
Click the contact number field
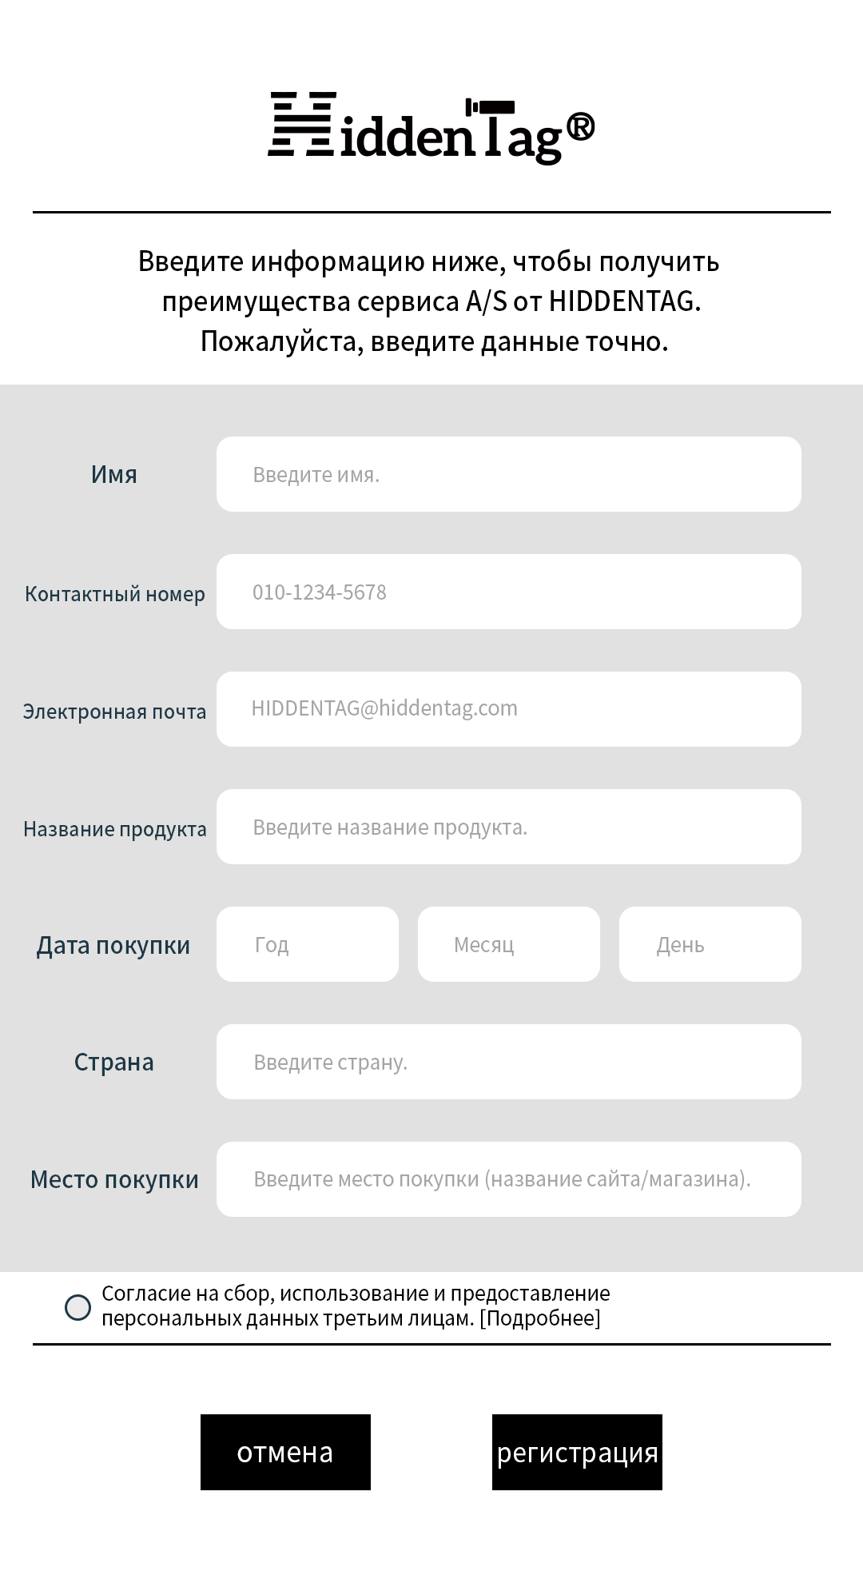(508, 592)
